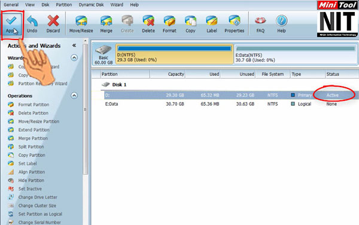The height and width of the screenshot is (225, 359).
Task: Choose Extend Partition operation
Action: [x=34, y=130]
